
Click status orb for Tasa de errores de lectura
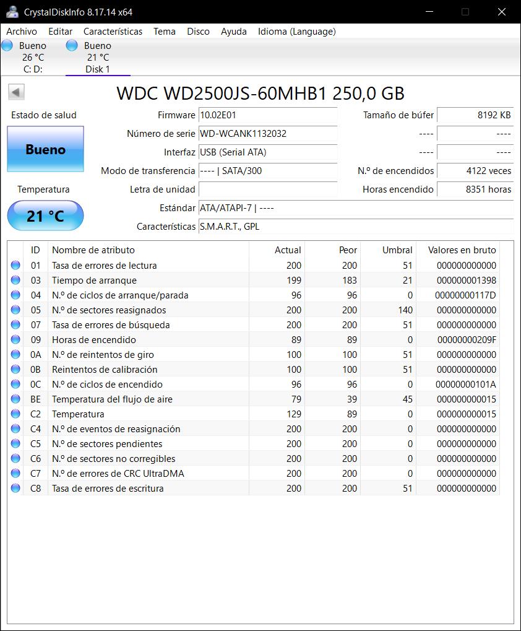(15, 266)
